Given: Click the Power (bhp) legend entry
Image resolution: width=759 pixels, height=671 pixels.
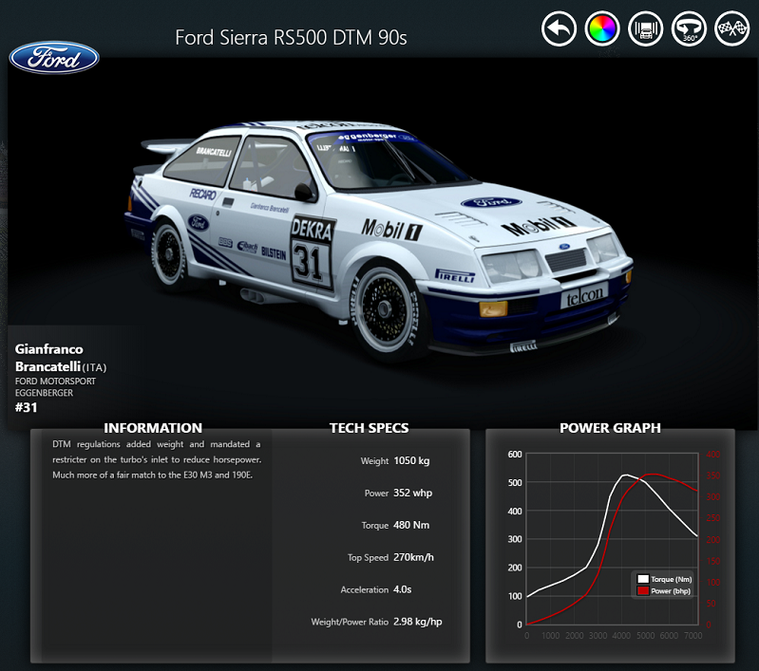Looking at the screenshot, I should click(x=664, y=590).
